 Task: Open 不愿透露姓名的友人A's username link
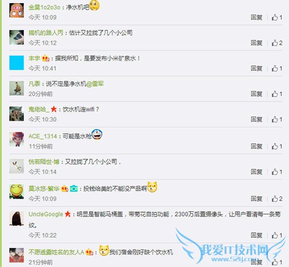tap(56, 252)
